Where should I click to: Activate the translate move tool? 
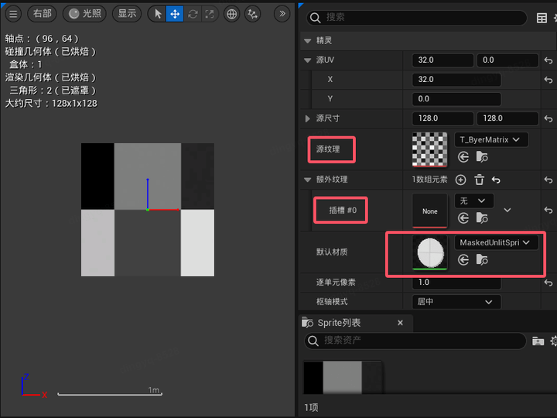pyautogui.click(x=175, y=14)
